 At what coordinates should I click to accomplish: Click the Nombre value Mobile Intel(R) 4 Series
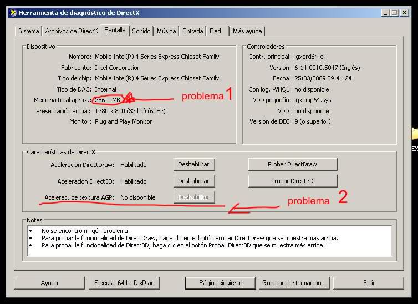157,57
